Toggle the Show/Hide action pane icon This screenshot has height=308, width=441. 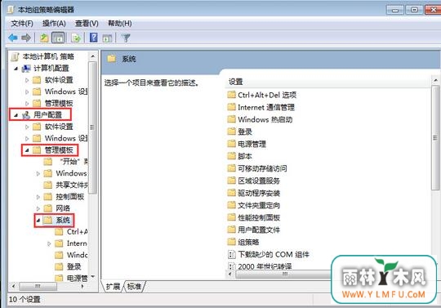tap(107, 38)
